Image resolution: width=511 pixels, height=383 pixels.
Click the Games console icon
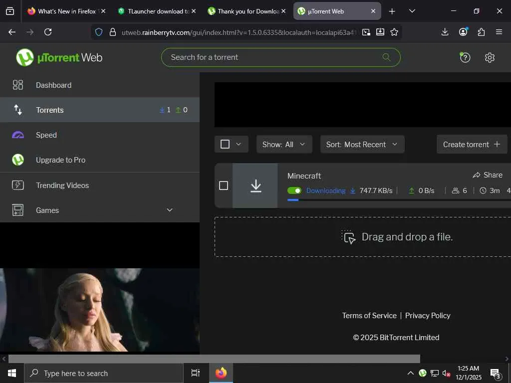tap(17, 210)
